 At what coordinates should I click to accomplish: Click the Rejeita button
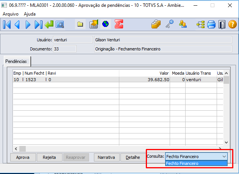tap(49, 157)
